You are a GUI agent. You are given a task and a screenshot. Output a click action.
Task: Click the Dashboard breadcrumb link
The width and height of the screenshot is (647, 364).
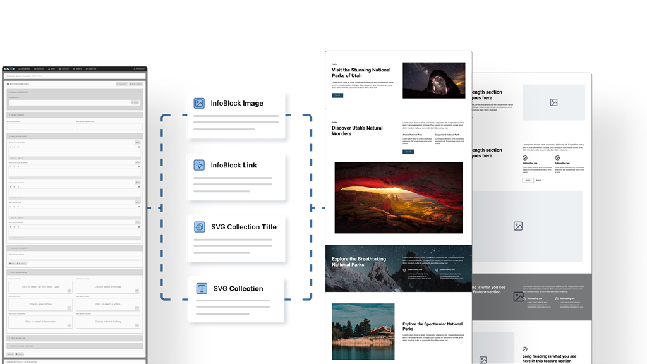click(x=10, y=76)
